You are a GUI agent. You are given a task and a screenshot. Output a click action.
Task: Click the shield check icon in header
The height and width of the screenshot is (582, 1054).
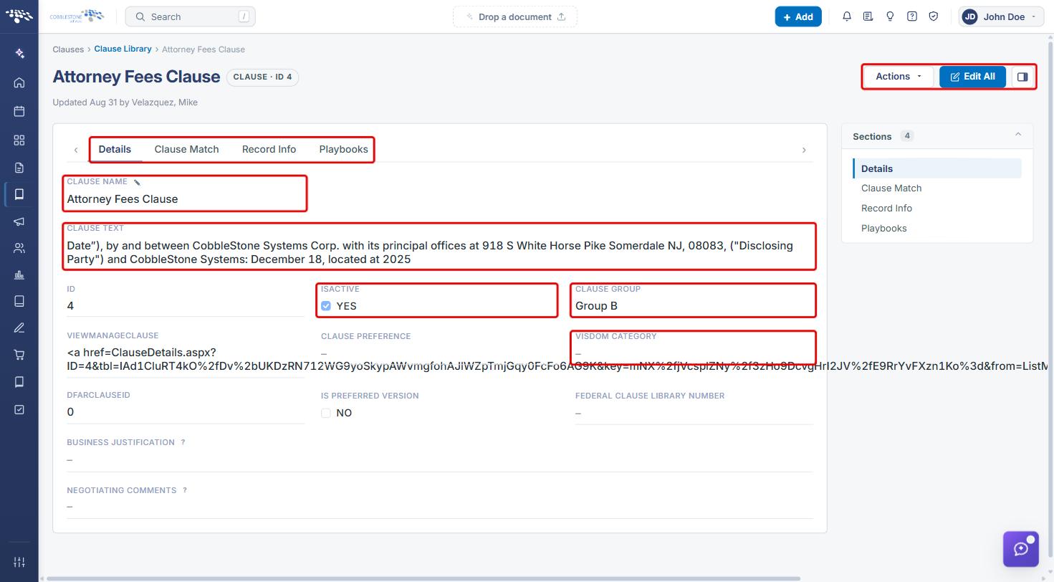933,16
